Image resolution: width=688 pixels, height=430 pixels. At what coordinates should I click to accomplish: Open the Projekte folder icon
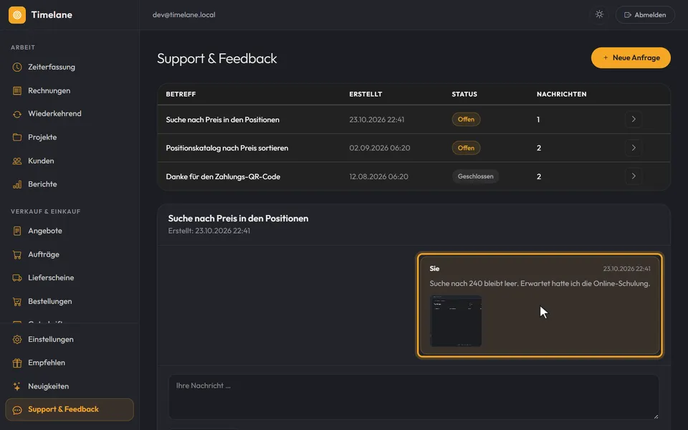click(x=17, y=138)
